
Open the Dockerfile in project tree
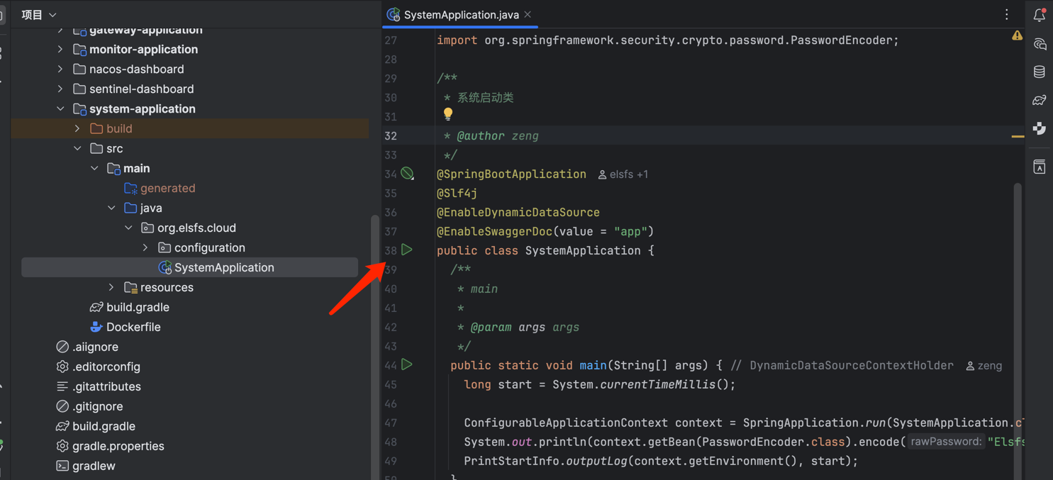pyautogui.click(x=133, y=327)
